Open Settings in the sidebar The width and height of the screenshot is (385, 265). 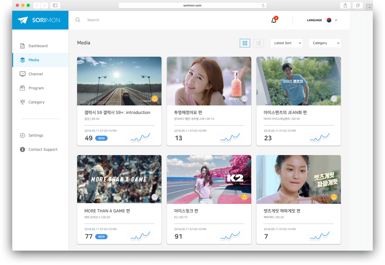click(36, 135)
